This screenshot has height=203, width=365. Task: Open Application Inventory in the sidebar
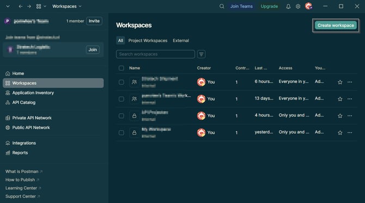click(53, 93)
